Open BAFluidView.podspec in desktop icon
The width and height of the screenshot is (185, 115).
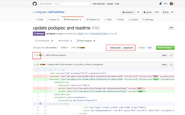point(171,55)
